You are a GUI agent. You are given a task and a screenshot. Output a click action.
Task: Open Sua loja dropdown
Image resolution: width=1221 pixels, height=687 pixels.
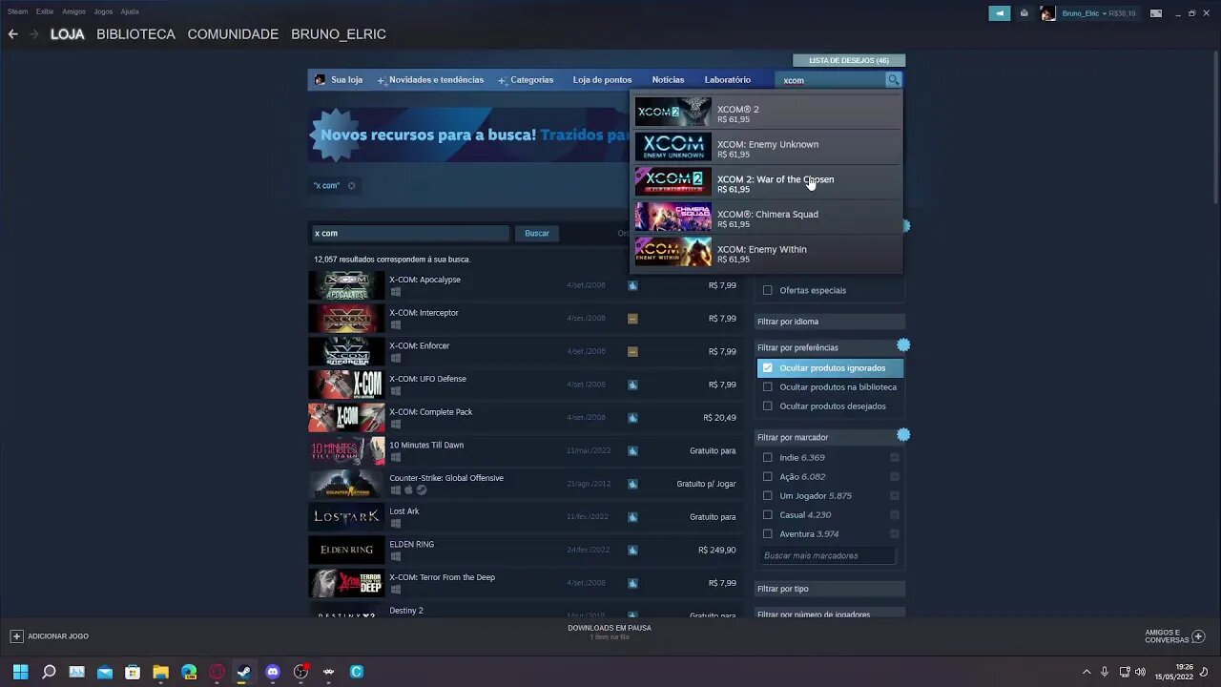[339, 80]
